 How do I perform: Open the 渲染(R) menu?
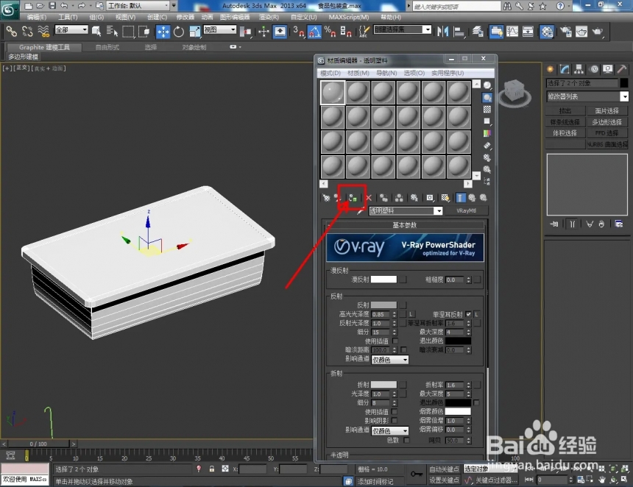pos(269,17)
